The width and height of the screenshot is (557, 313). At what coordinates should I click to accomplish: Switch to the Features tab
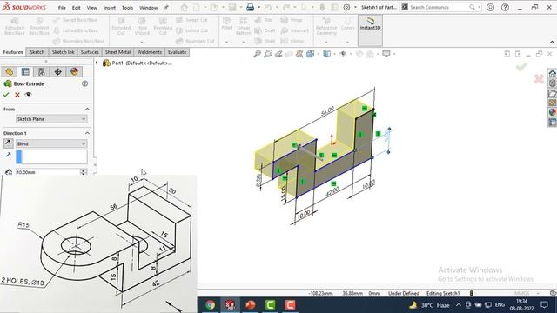point(13,52)
